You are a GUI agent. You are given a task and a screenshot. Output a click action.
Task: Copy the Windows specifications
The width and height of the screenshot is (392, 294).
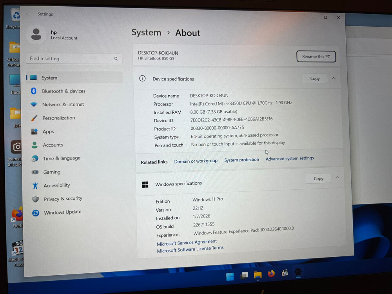[x=318, y=178]
